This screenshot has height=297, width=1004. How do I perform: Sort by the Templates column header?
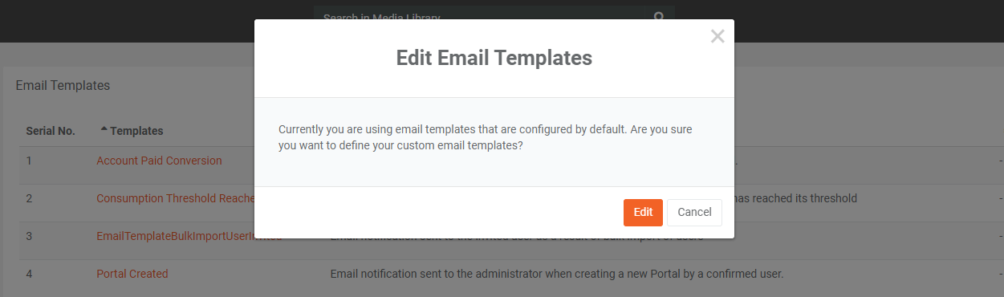point(136,131)
